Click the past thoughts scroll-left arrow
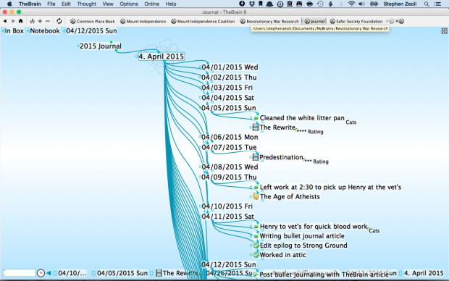 pyautogui.click(x=49, y=273)
